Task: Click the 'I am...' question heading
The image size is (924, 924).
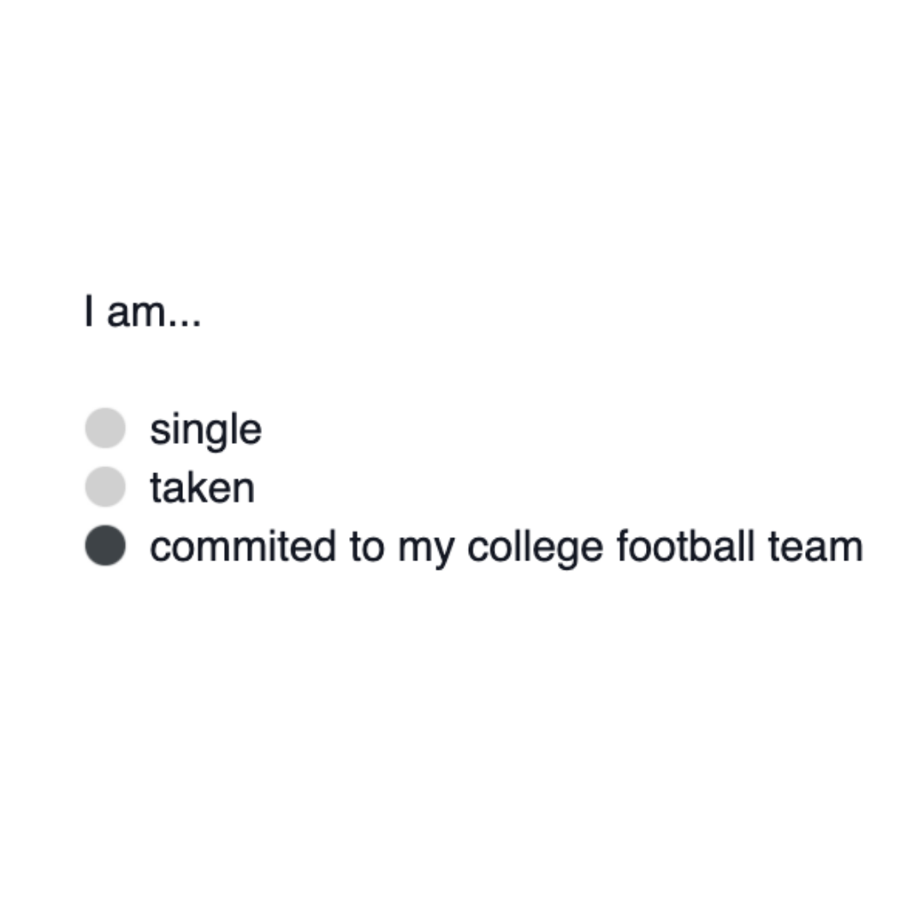Action: click(142, 312)
